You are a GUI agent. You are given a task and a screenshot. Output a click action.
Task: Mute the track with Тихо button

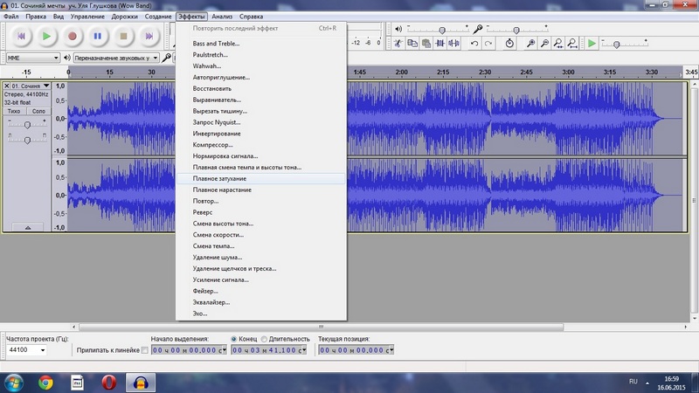point(14,112)
